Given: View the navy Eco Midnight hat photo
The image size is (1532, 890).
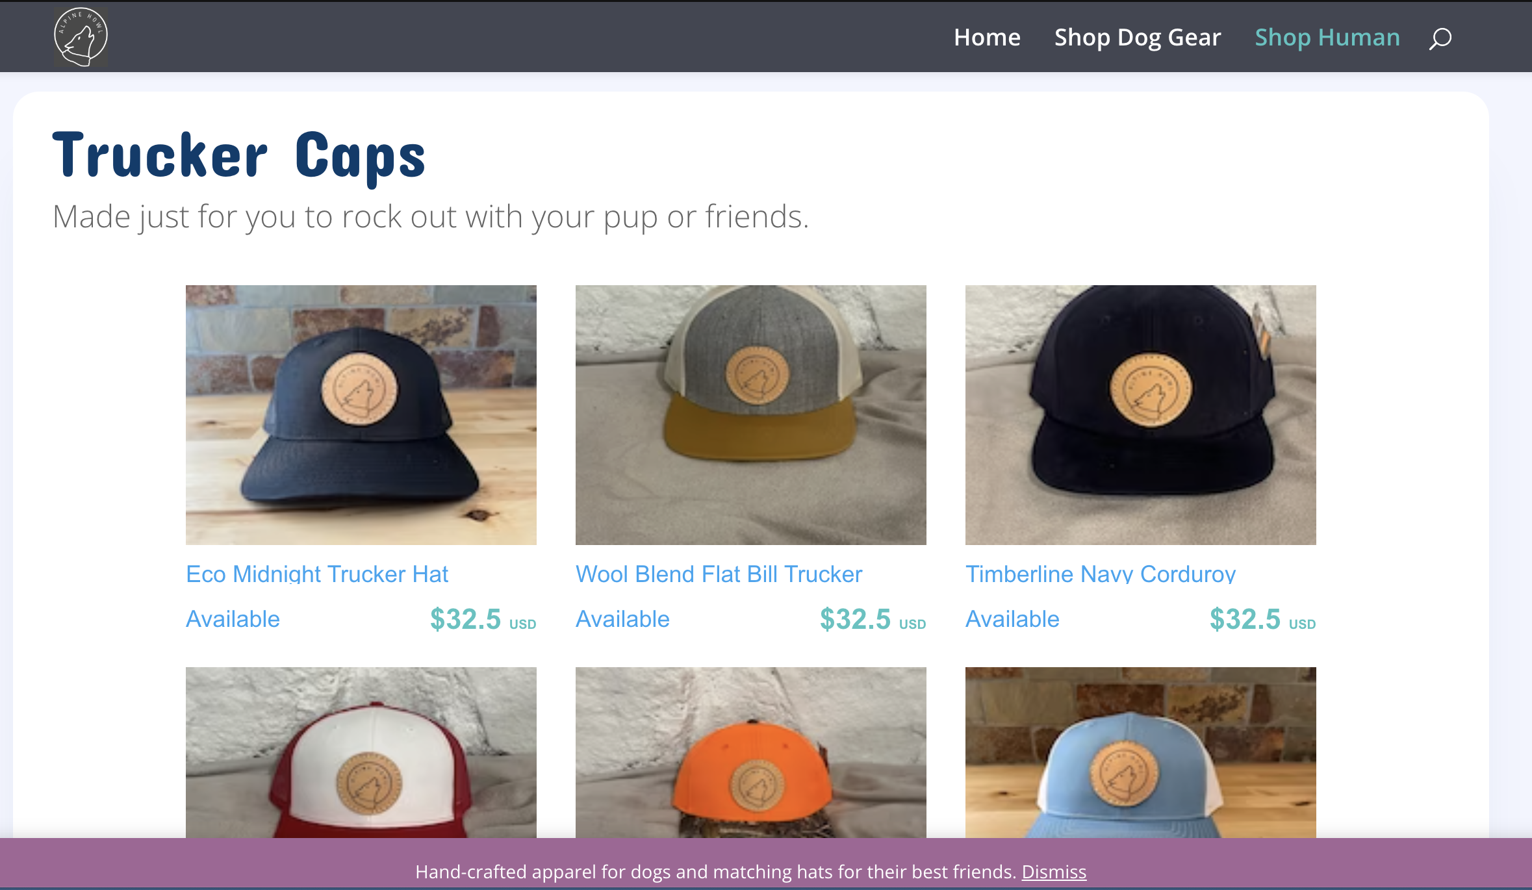Looking at the screenshot, I should pyautogui.click(x=361, y=415).
